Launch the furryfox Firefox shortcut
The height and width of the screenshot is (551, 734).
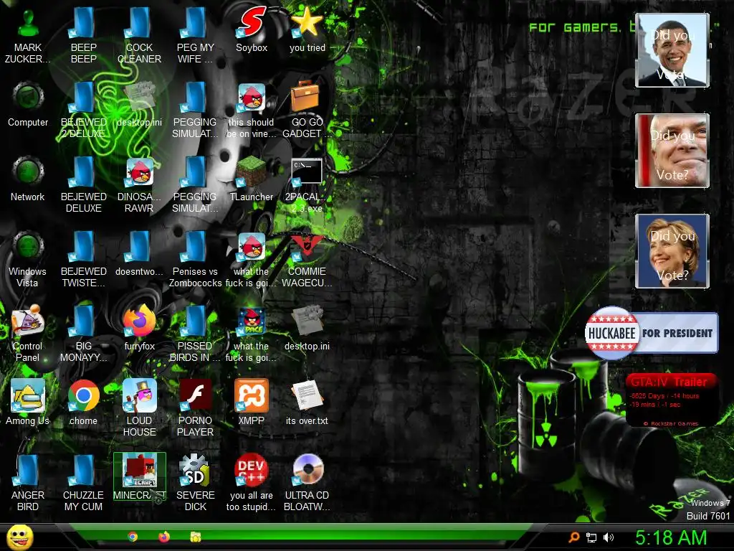click(x=140, y=328)
